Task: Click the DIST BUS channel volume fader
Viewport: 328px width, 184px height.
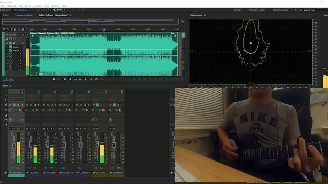Action: 97,144
